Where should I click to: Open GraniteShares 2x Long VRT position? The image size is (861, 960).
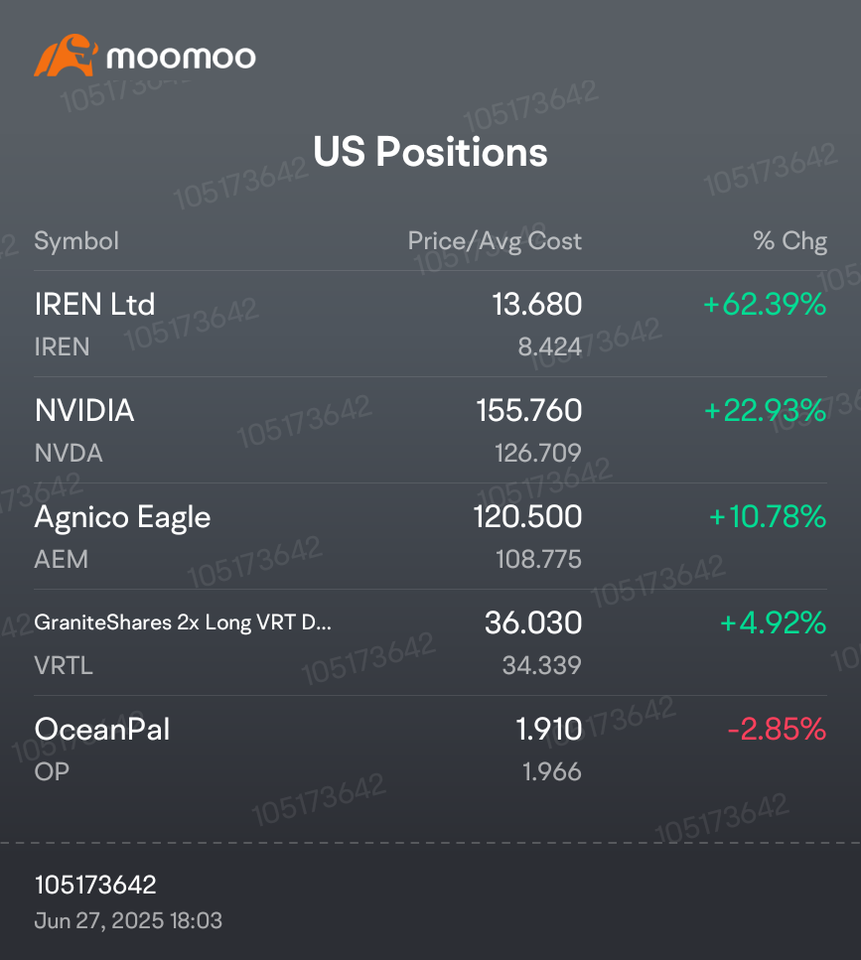pyautogui.click(x=183, y=622)
